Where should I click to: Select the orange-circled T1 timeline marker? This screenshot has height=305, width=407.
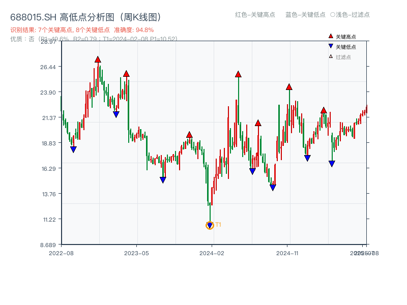210,225
